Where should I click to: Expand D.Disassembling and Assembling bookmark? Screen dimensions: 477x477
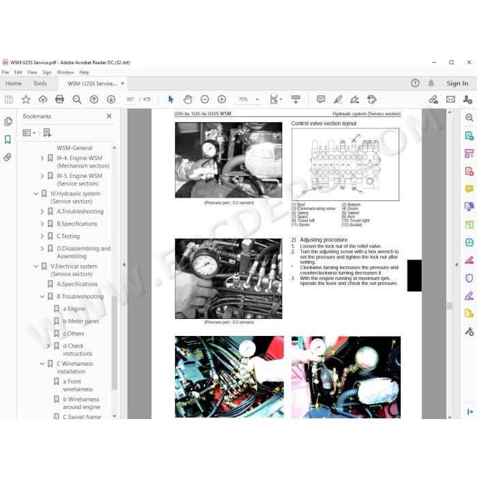point(42,249)
